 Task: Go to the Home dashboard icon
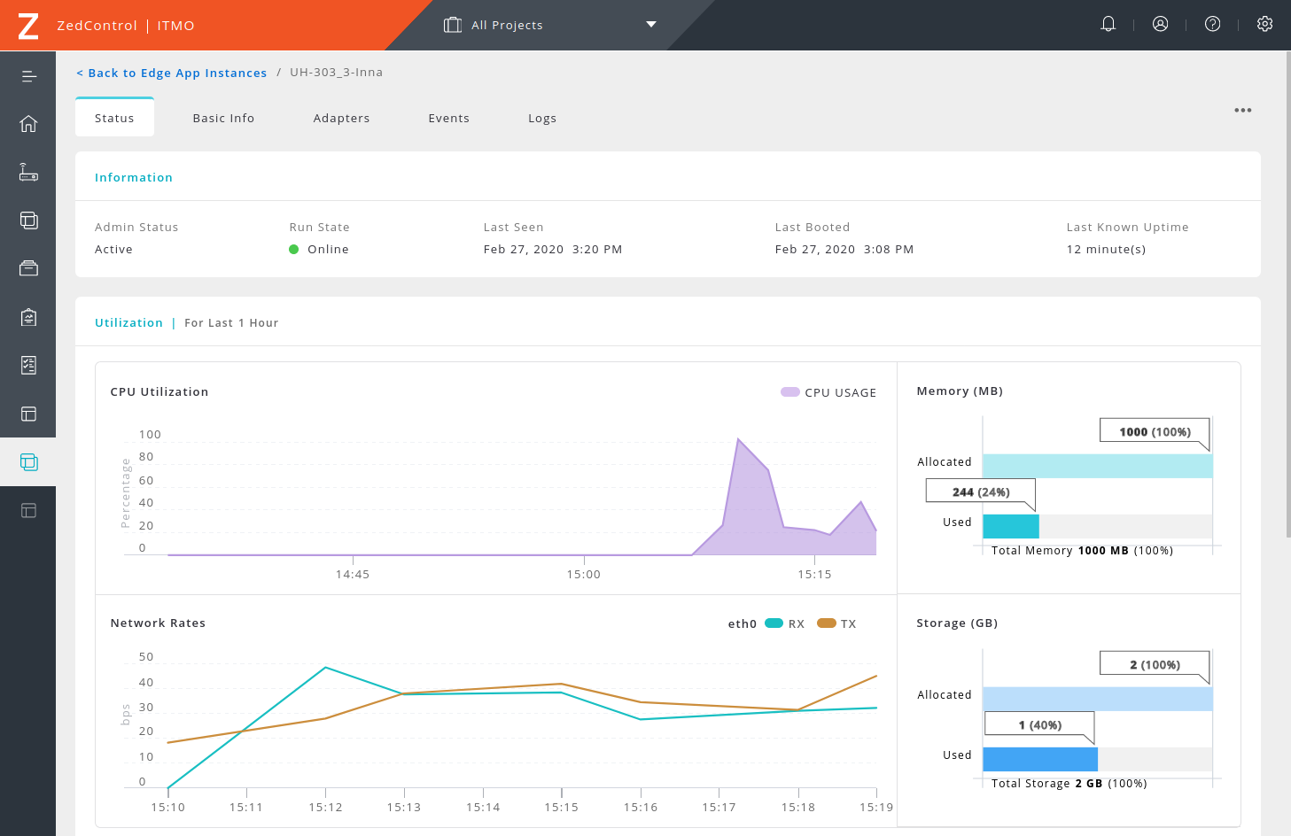(x=28, y=124)
